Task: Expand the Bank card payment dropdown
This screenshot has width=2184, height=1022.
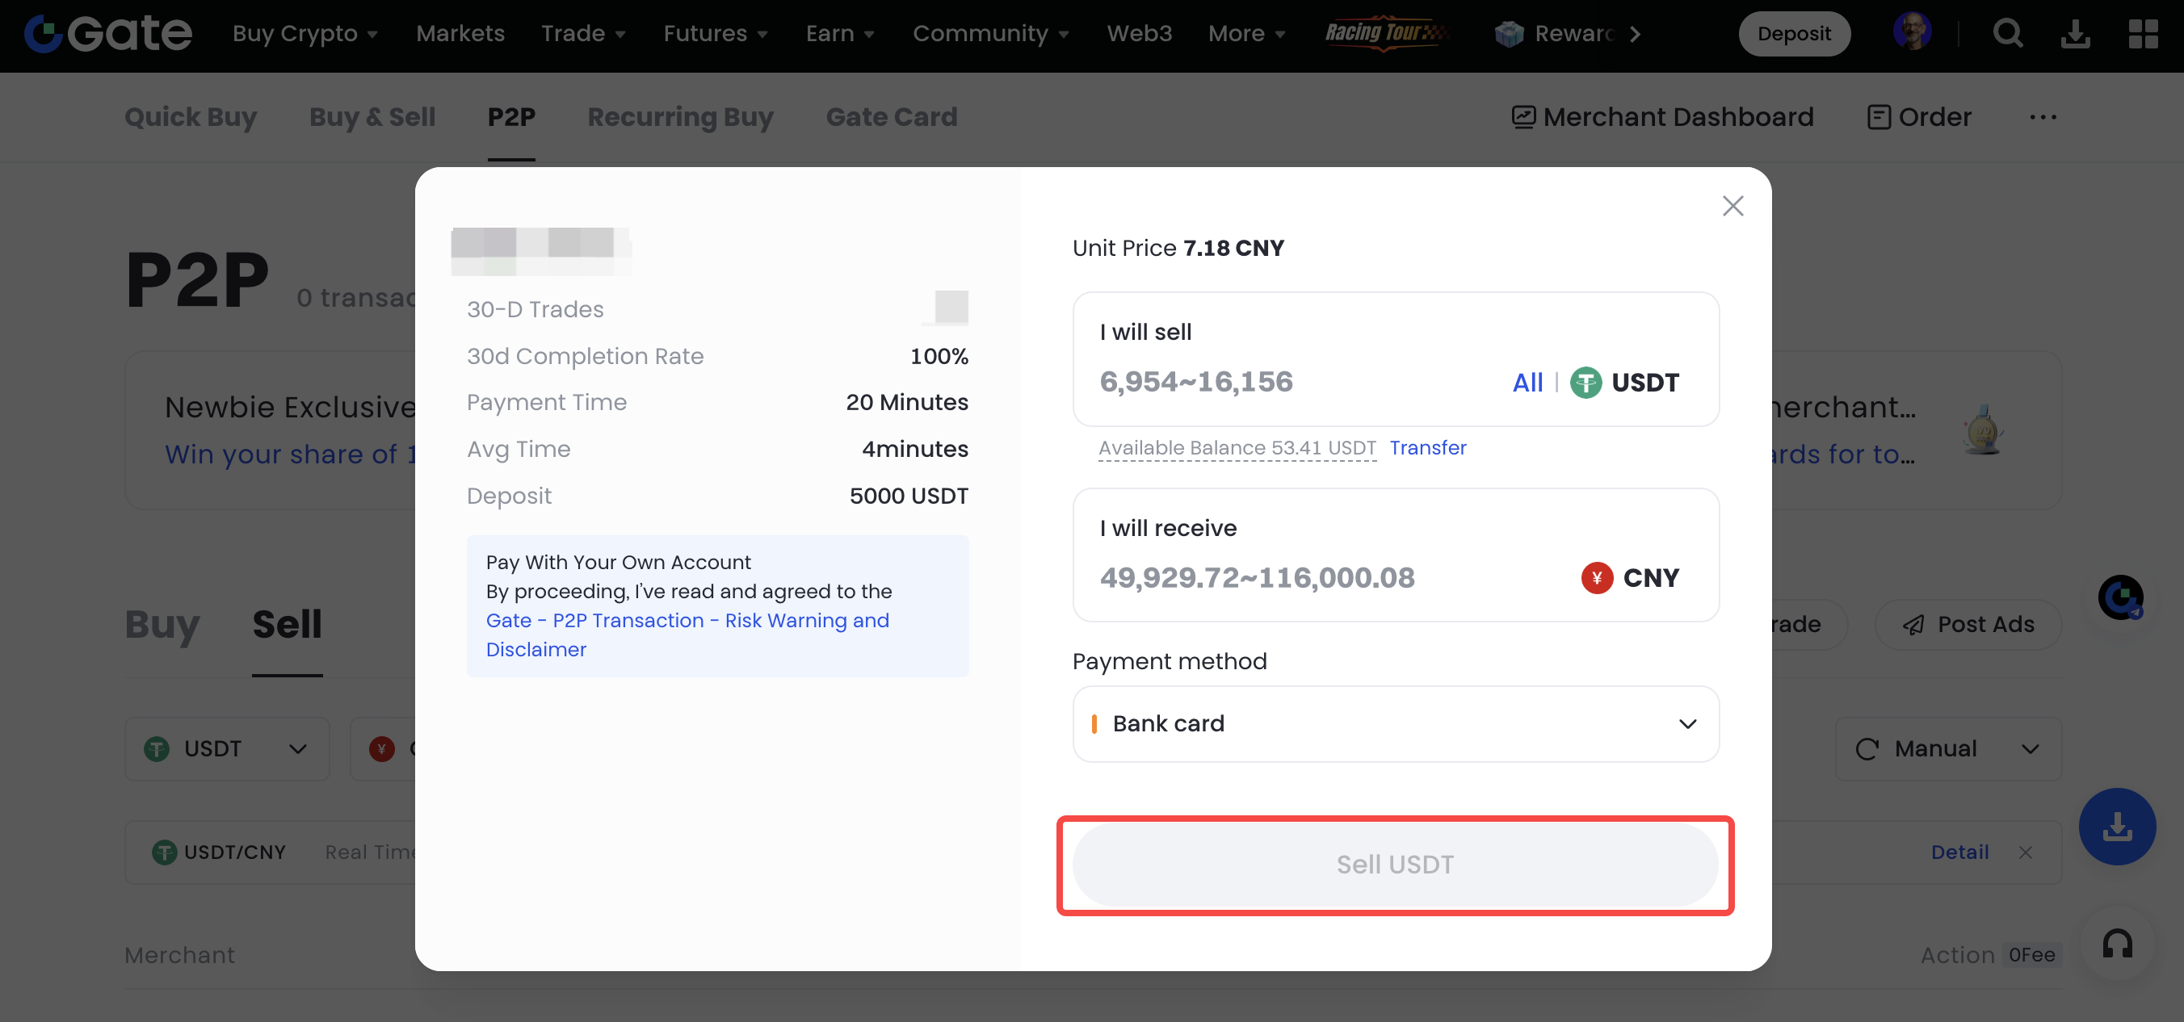Action: (x=1395, y=723)
